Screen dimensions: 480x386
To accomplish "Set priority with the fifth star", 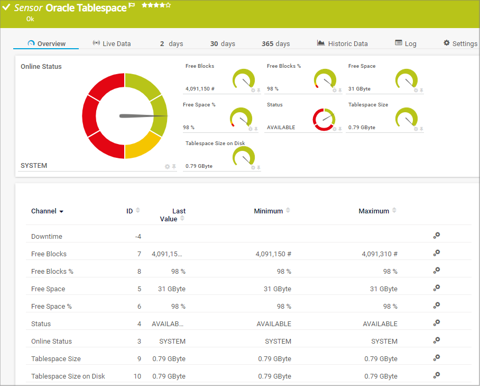I will click(168, 5).
